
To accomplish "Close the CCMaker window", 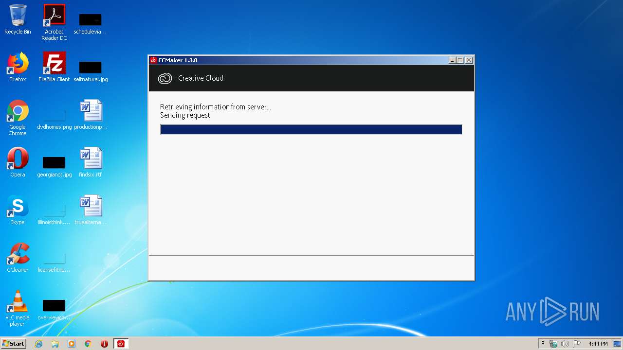I will tap(469, 60).
